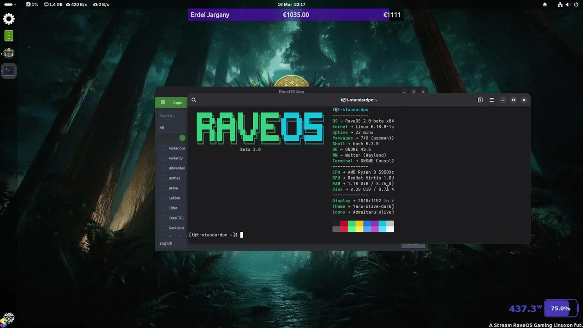Close the terminal window

click(524, 100)
